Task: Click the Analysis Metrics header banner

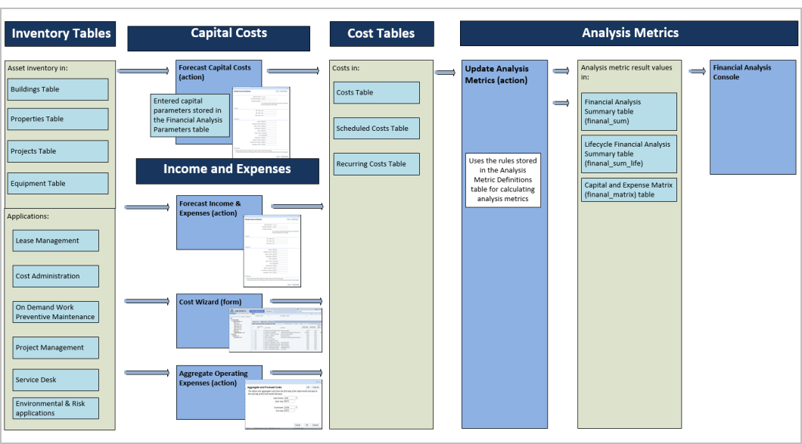Action: pyautogui.click(x=629, y=33)
